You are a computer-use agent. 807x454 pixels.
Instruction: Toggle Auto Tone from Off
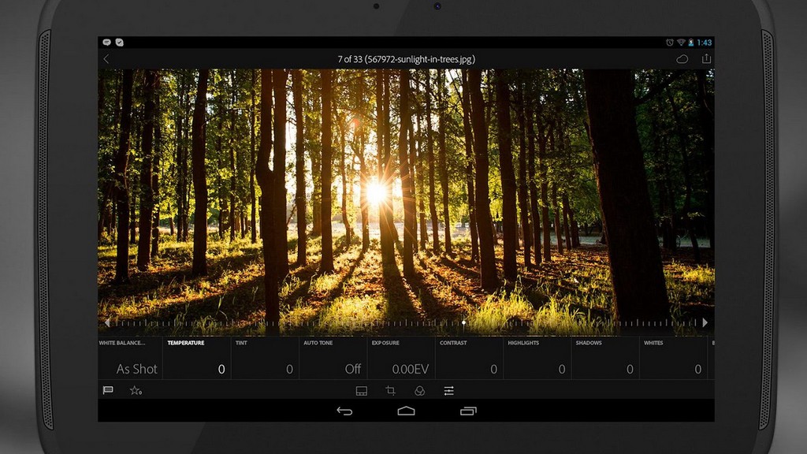352,369
